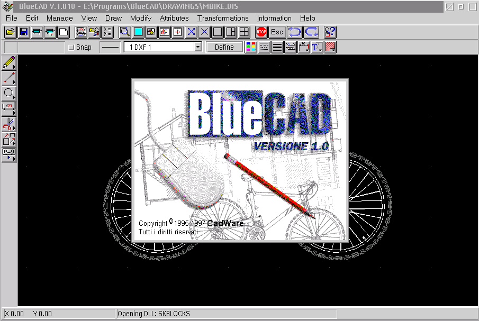479x321 pixels.
Task: Click the printer icon with green preview sheet
Action: [50, 32]
